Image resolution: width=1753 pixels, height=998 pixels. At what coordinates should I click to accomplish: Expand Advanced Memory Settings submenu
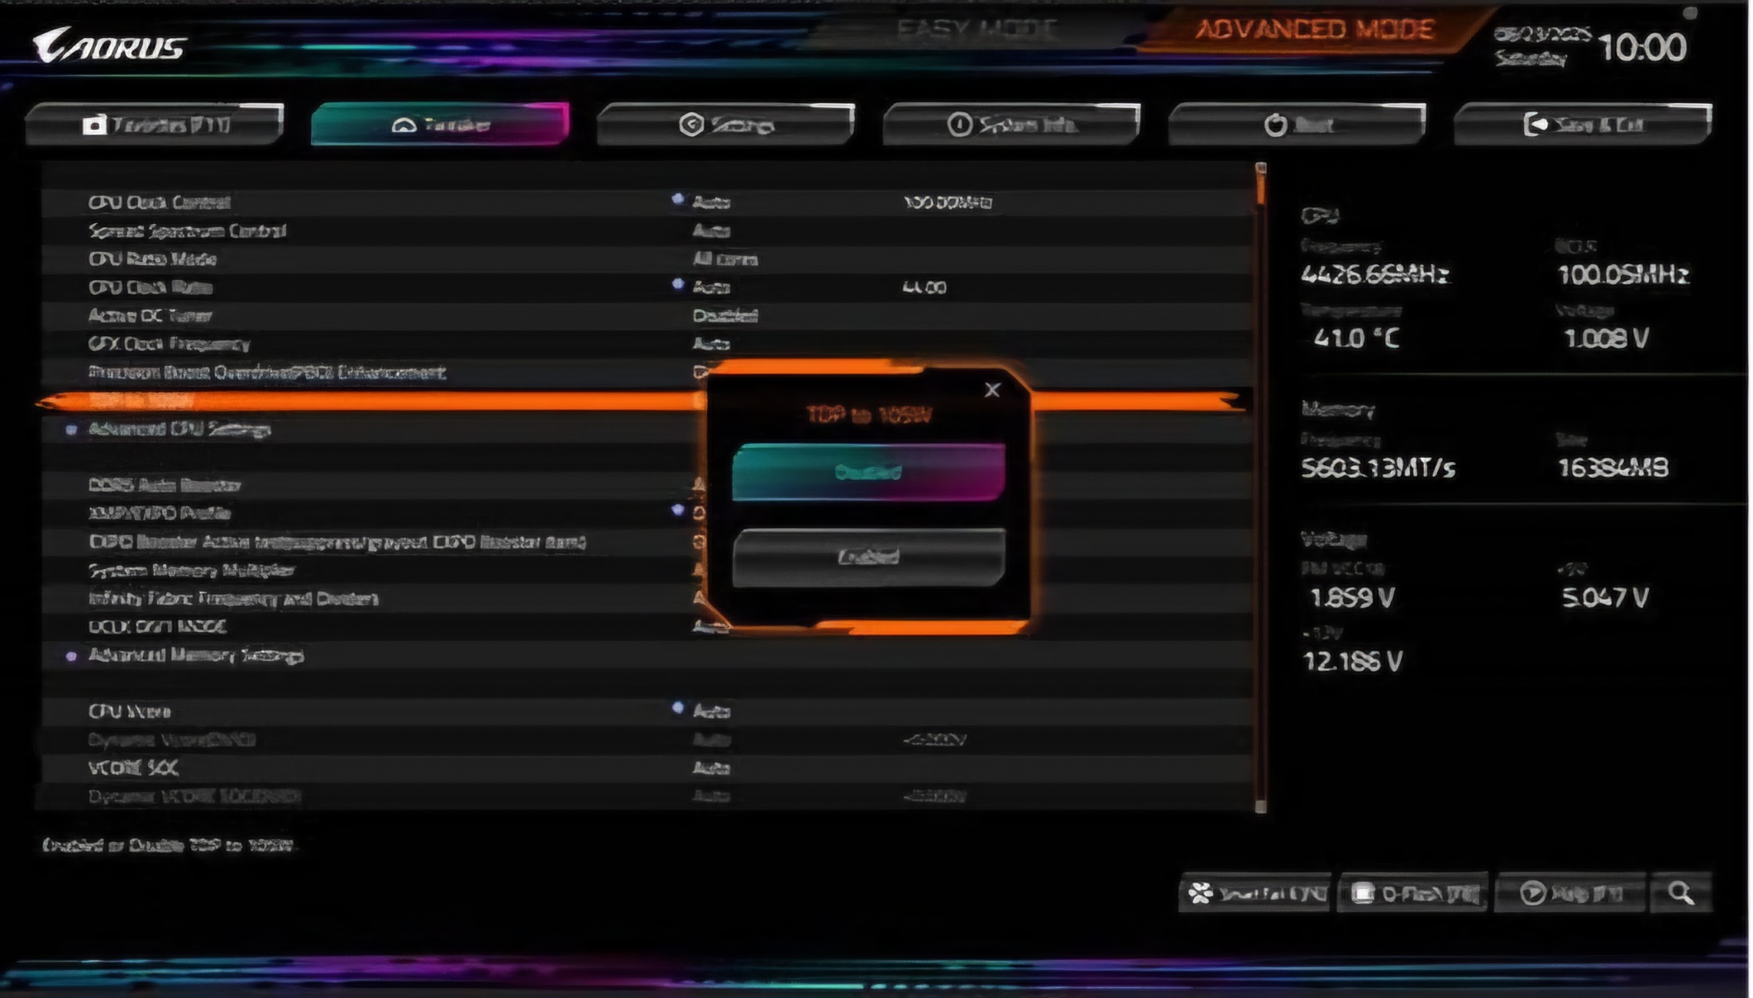[195, 656]
